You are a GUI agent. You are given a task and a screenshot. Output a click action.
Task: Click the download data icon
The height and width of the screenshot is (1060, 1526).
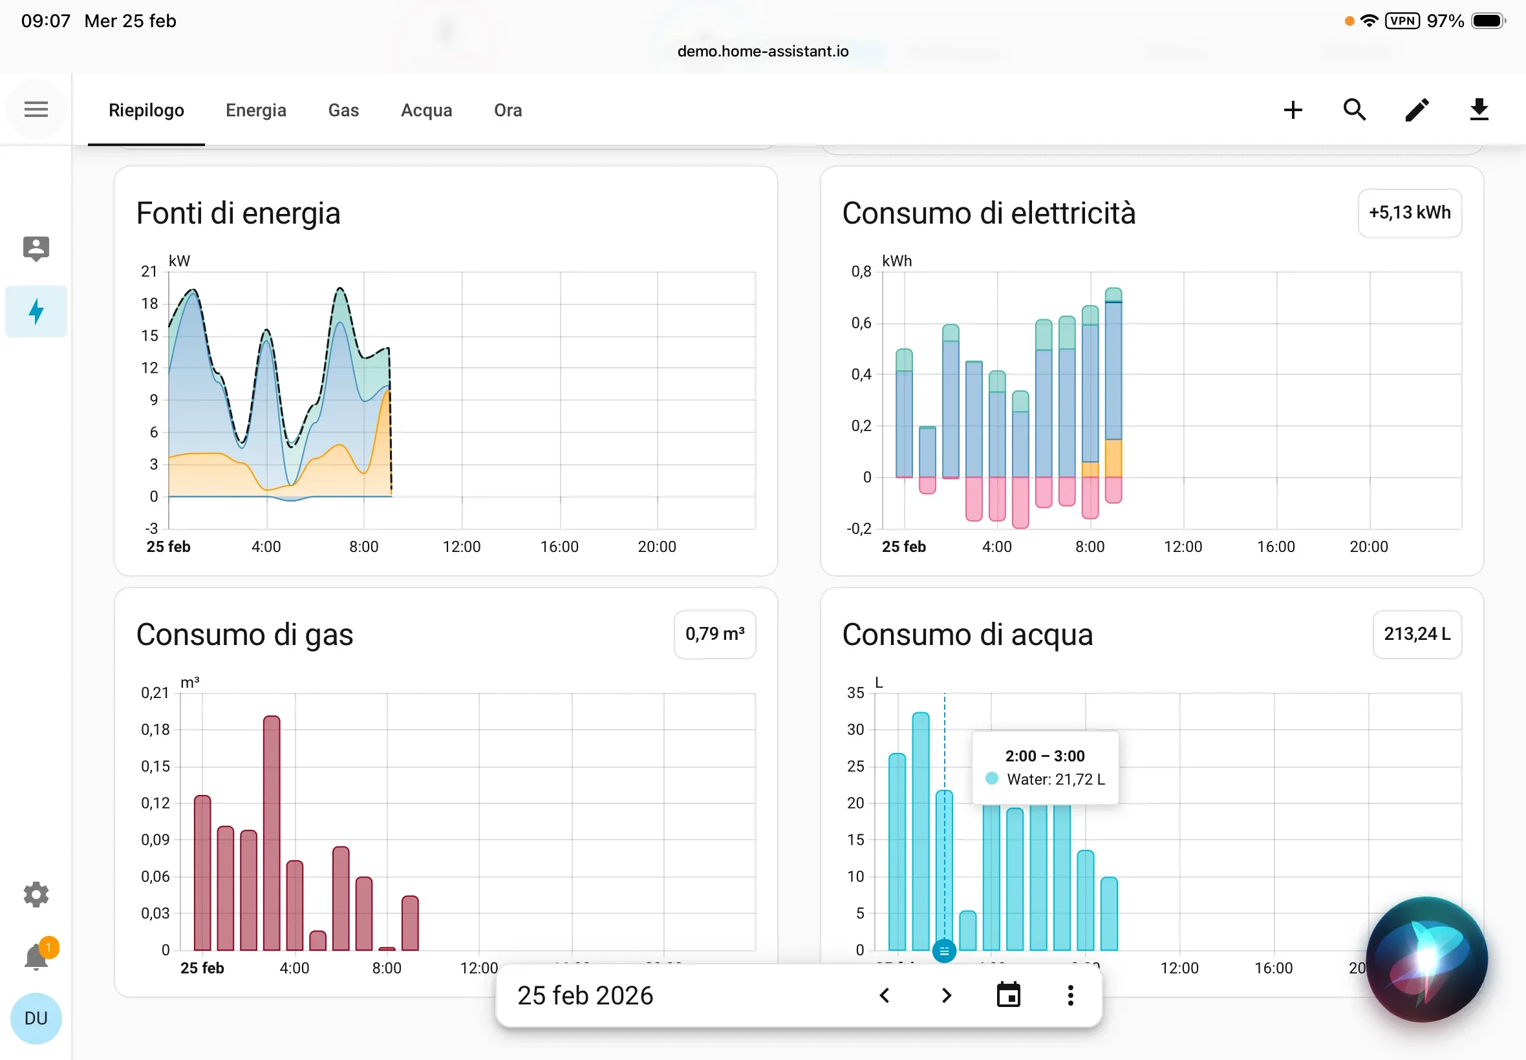coord(1479,110)
